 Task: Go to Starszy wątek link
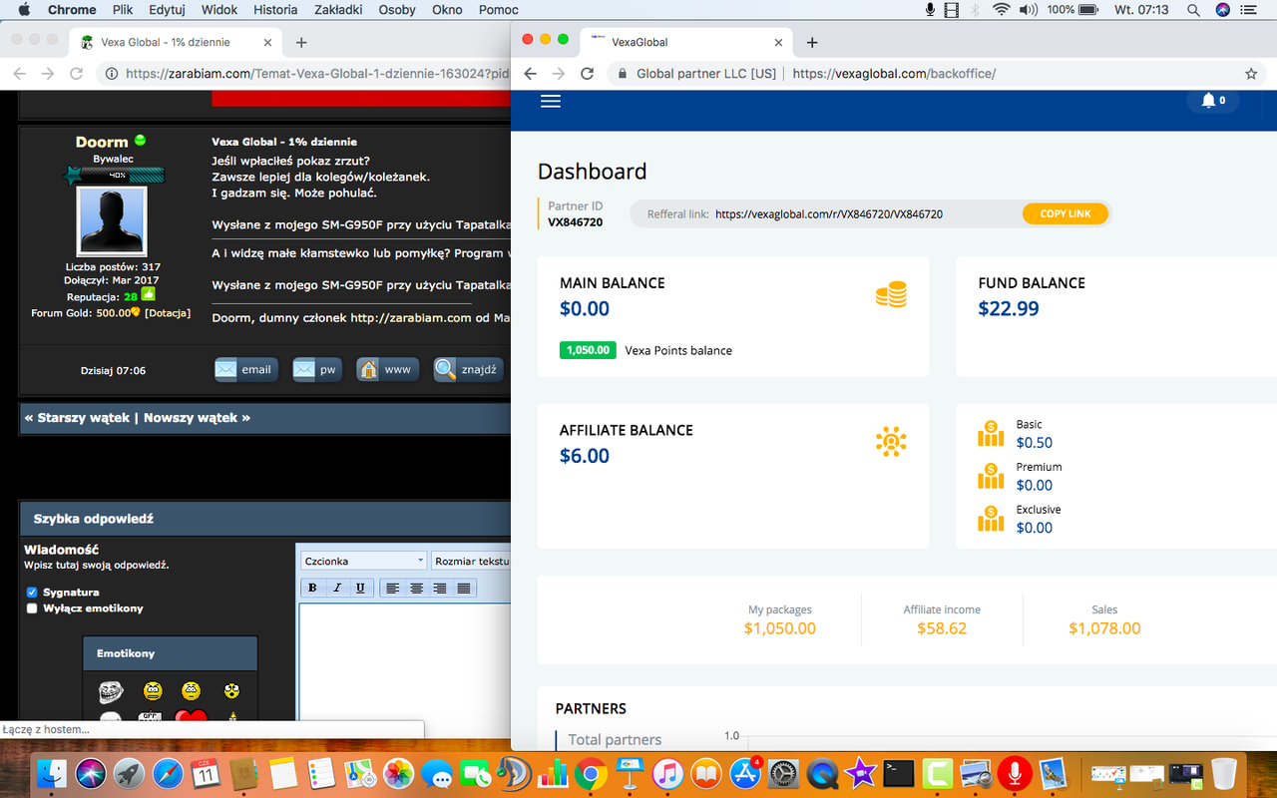click(80, 418)
